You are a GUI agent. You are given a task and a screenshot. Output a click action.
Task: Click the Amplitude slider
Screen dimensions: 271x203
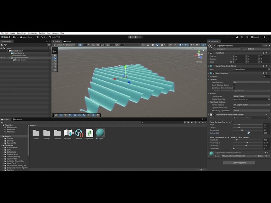pos(248,140)
